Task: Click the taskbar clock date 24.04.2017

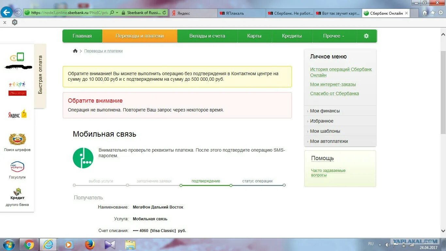Action: [428, 247]
